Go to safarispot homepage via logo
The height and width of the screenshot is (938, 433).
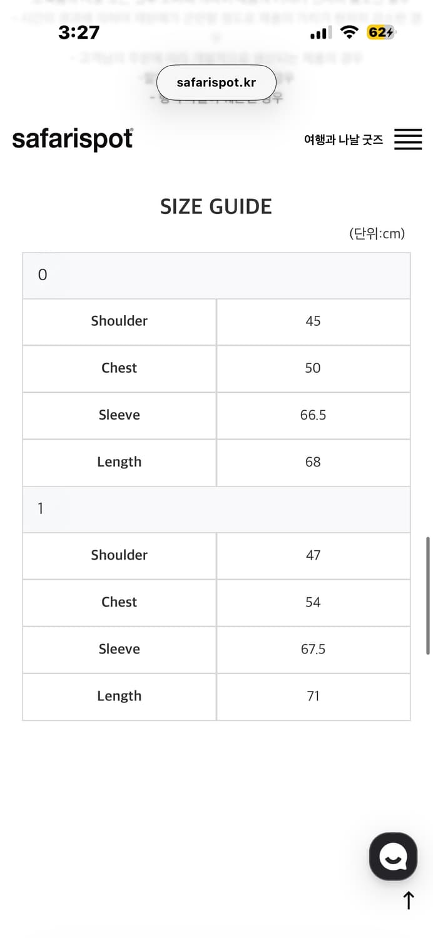(x=73, y=139)
